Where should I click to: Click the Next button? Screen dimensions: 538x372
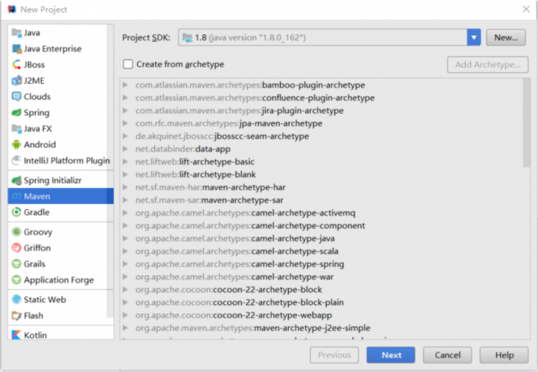point(392,355)
